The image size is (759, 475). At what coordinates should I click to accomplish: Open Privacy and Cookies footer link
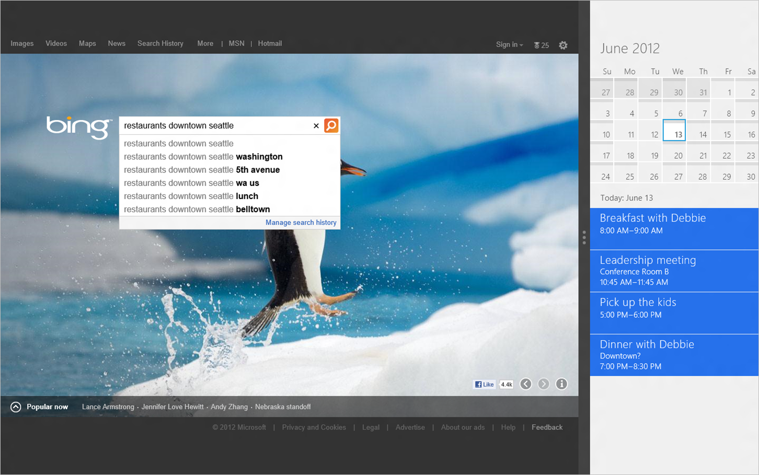pyautogui.click(x=314, y=427)
